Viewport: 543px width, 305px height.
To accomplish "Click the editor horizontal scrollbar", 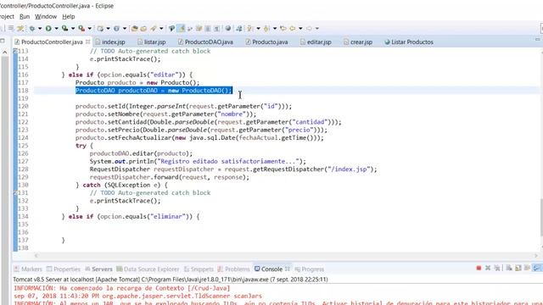I will [x=286, y=256].
